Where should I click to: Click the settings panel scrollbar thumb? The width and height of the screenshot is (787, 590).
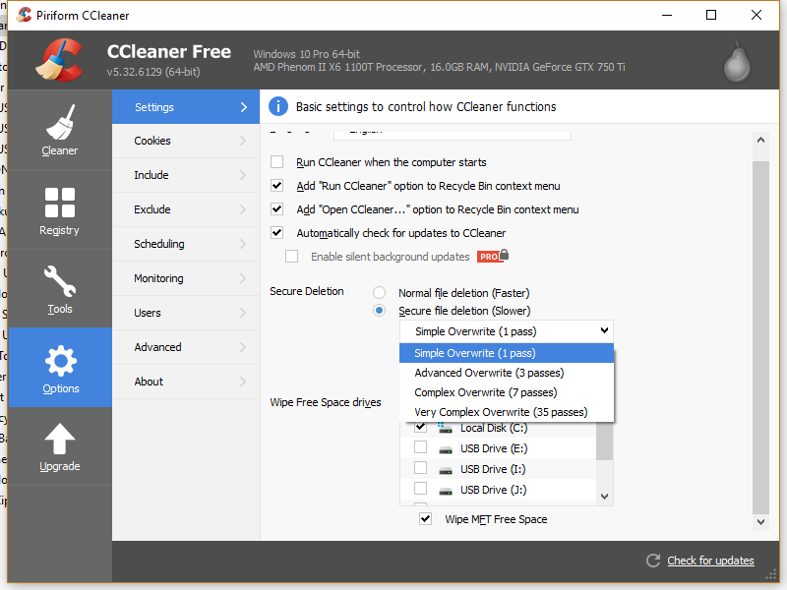[760, 337]
